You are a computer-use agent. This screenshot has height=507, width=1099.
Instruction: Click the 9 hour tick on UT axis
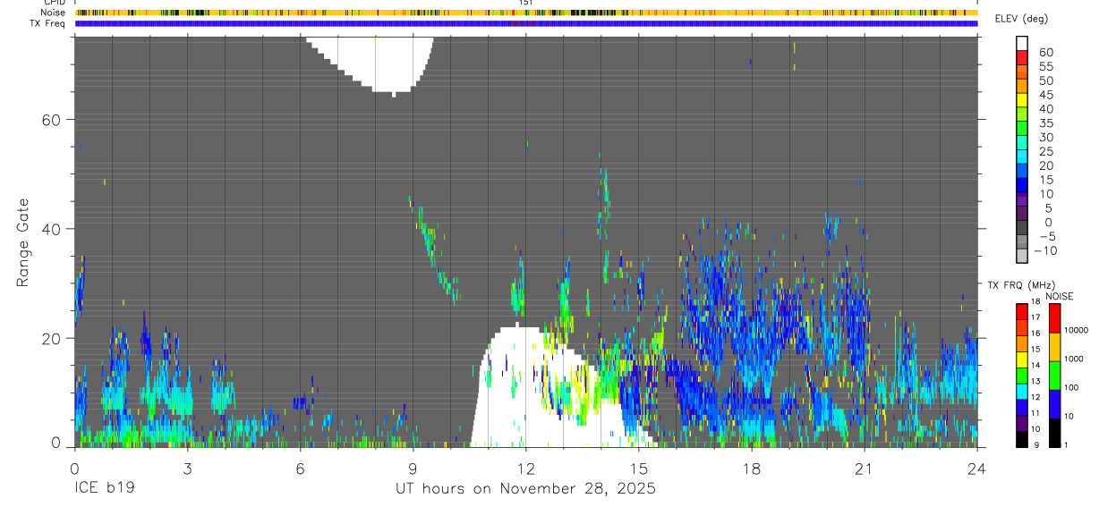[413, 468]
